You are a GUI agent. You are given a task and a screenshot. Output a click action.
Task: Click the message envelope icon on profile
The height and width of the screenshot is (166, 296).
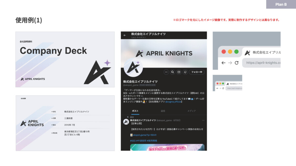179,72
